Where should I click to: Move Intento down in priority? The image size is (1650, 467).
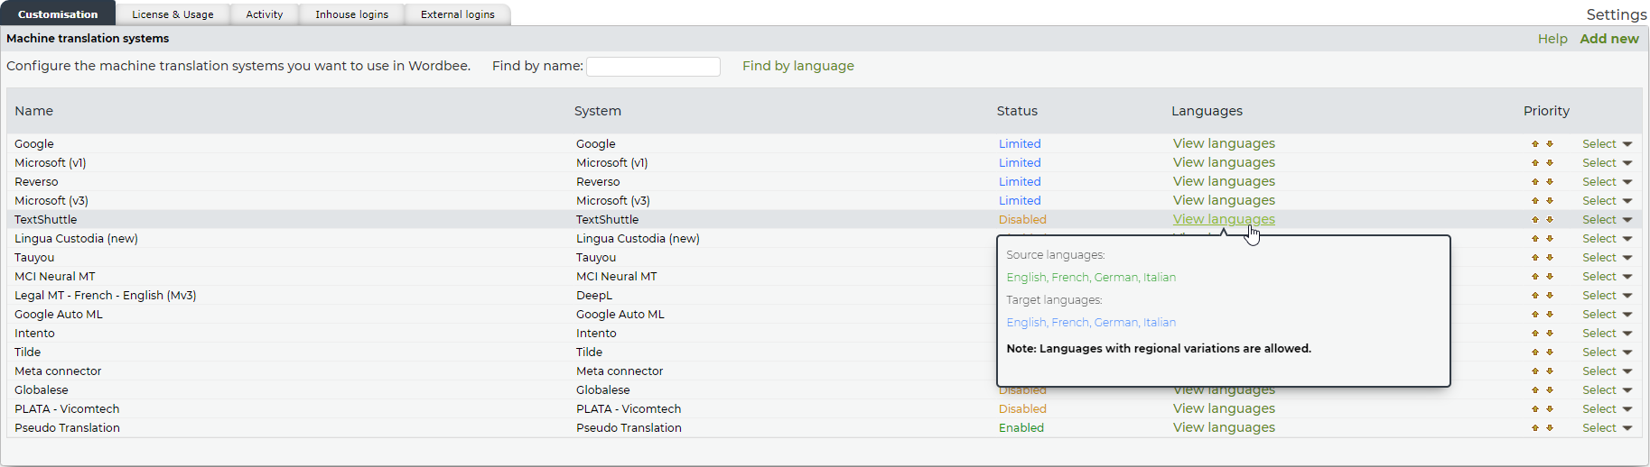(x=1550, y=334)
